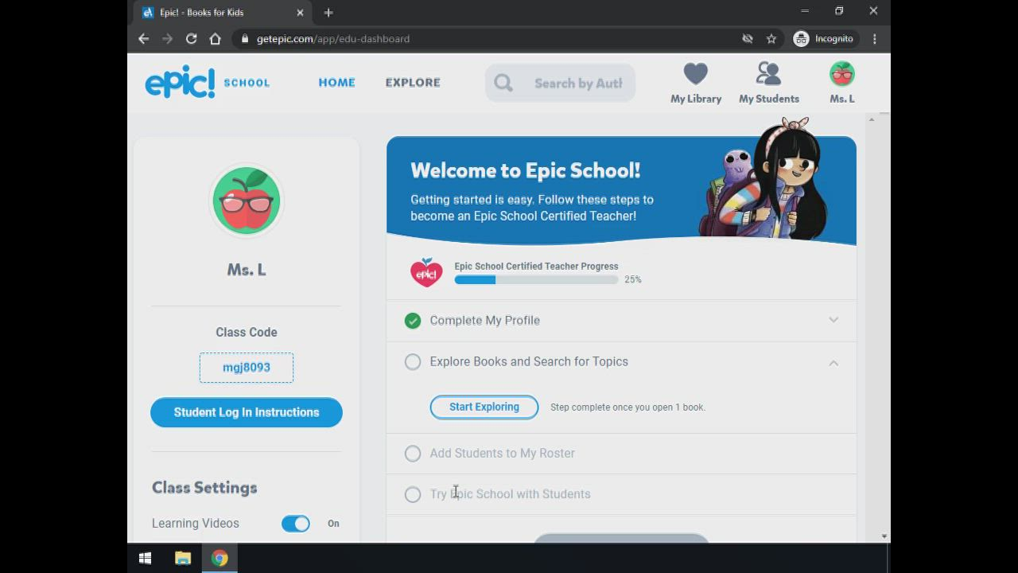Image resolution: width=1018 pixels, height=573 pixels.
Task: Open My Library heart icon
Action: tap(695, 74)
